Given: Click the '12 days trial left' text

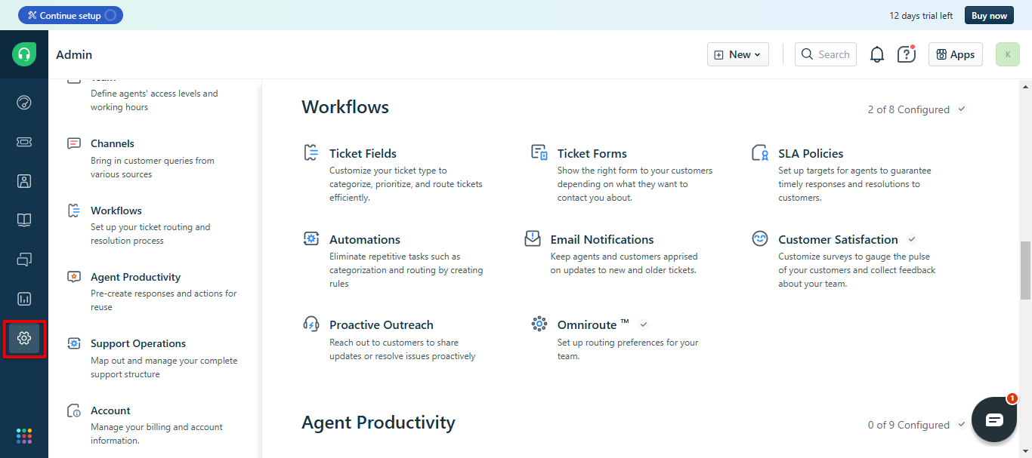Looking at the screenshot, I should point(921,15).
